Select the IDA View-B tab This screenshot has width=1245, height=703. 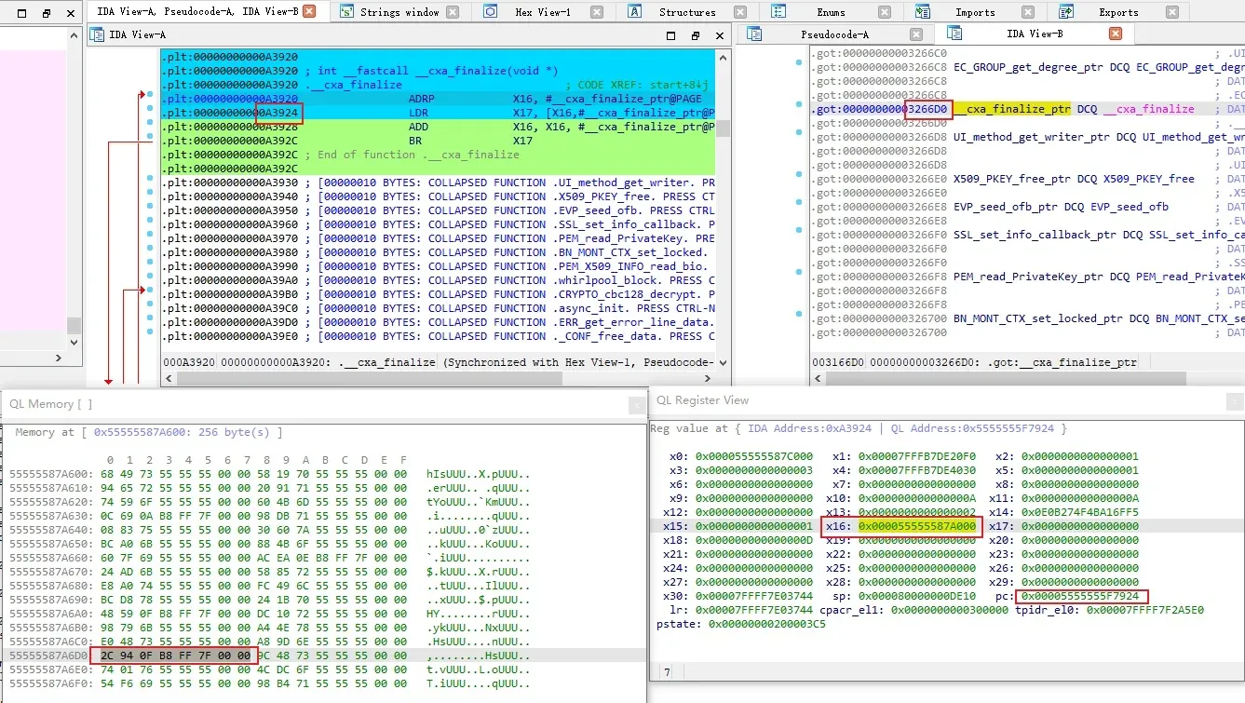[x=1035, y=34]
